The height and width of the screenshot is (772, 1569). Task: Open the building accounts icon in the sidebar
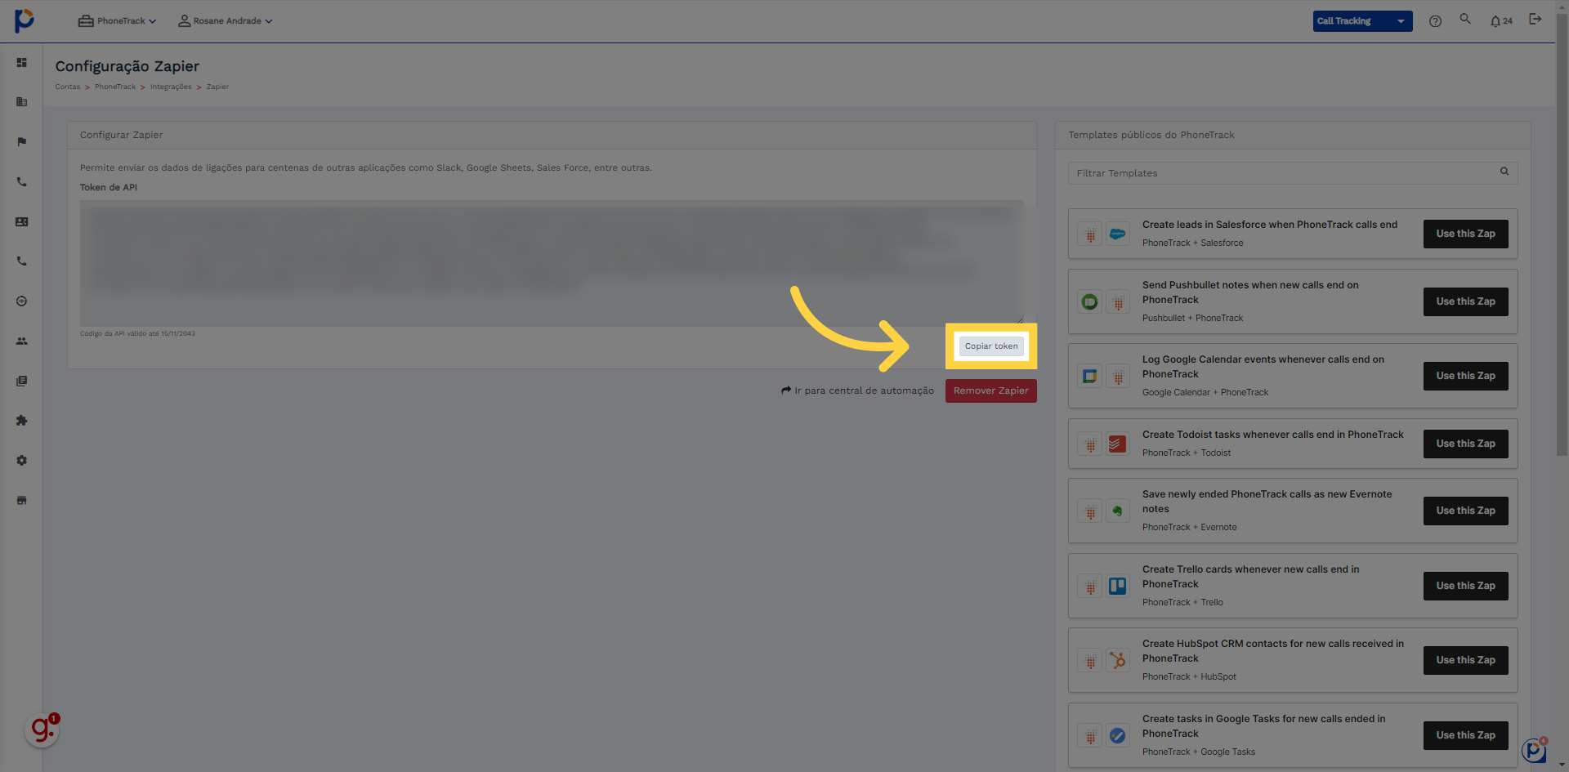pos(22,102)
